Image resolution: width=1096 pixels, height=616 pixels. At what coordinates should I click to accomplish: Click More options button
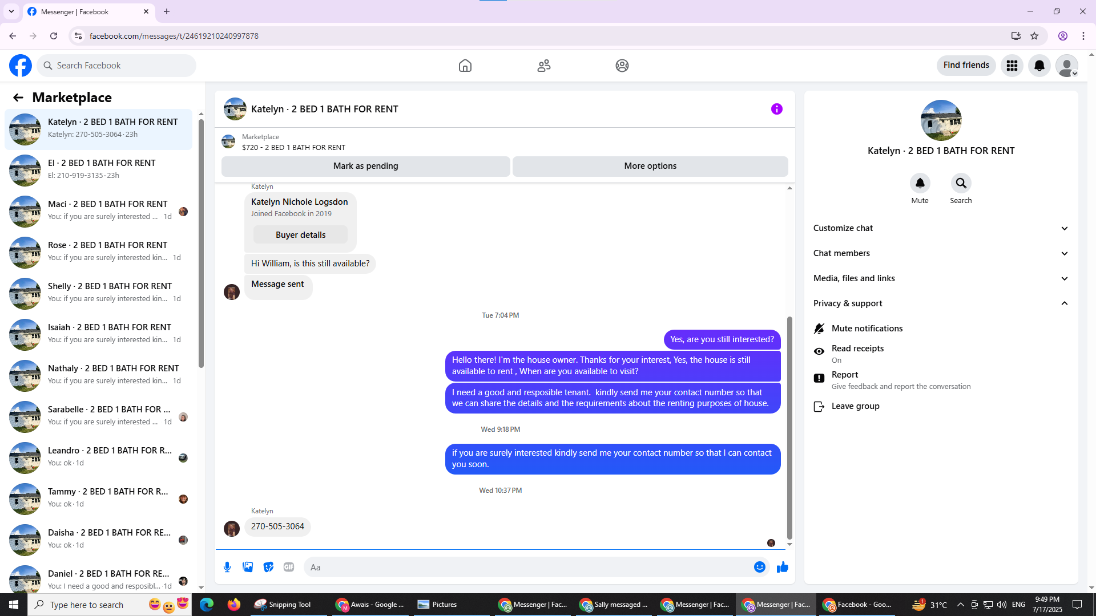tap(650, 166)
